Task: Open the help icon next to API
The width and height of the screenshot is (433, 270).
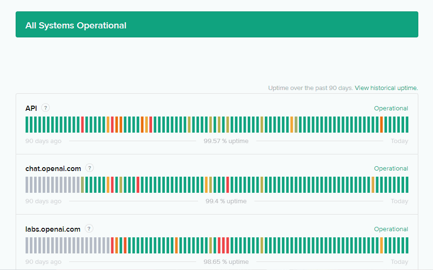Action: click(45, 108)
